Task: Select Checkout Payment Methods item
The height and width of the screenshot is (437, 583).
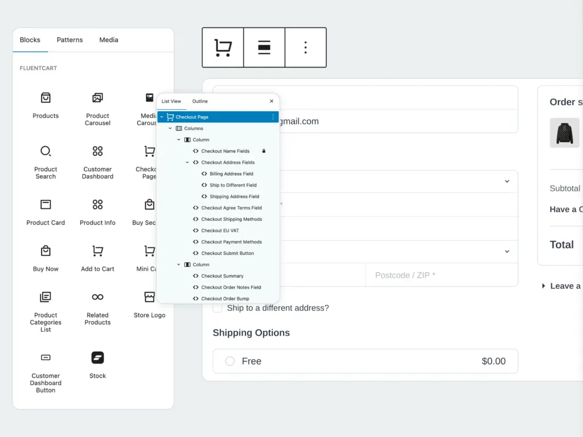Action: [x=218, y=242]
